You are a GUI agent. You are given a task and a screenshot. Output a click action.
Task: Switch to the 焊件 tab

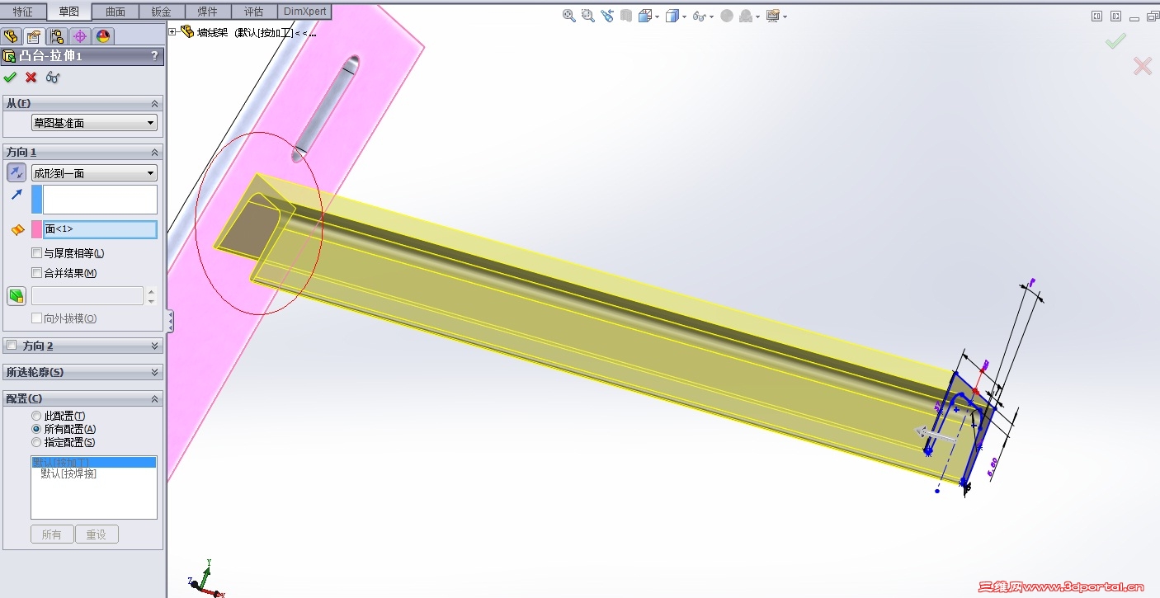208,12
